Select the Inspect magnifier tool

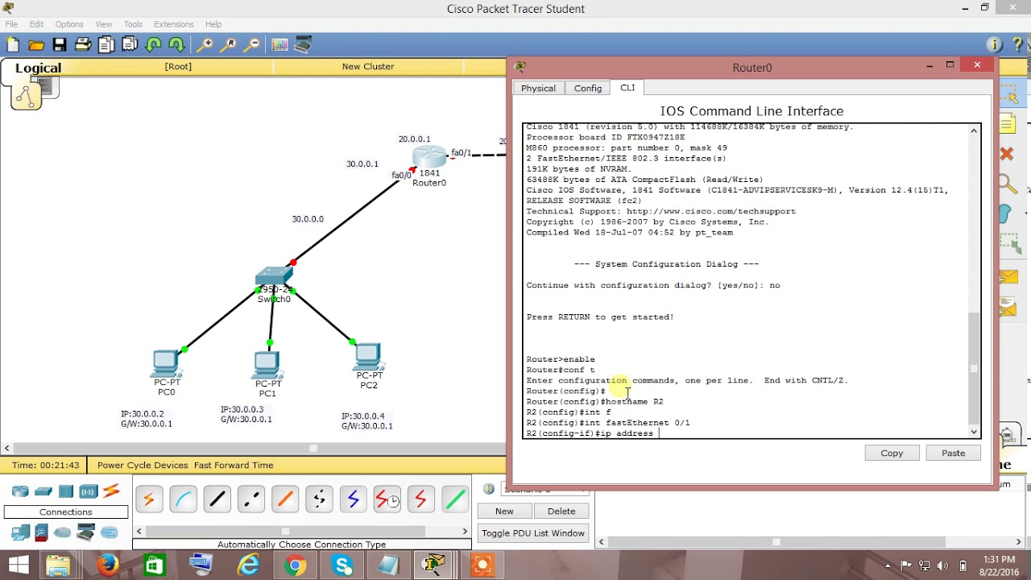point(1008,185)
